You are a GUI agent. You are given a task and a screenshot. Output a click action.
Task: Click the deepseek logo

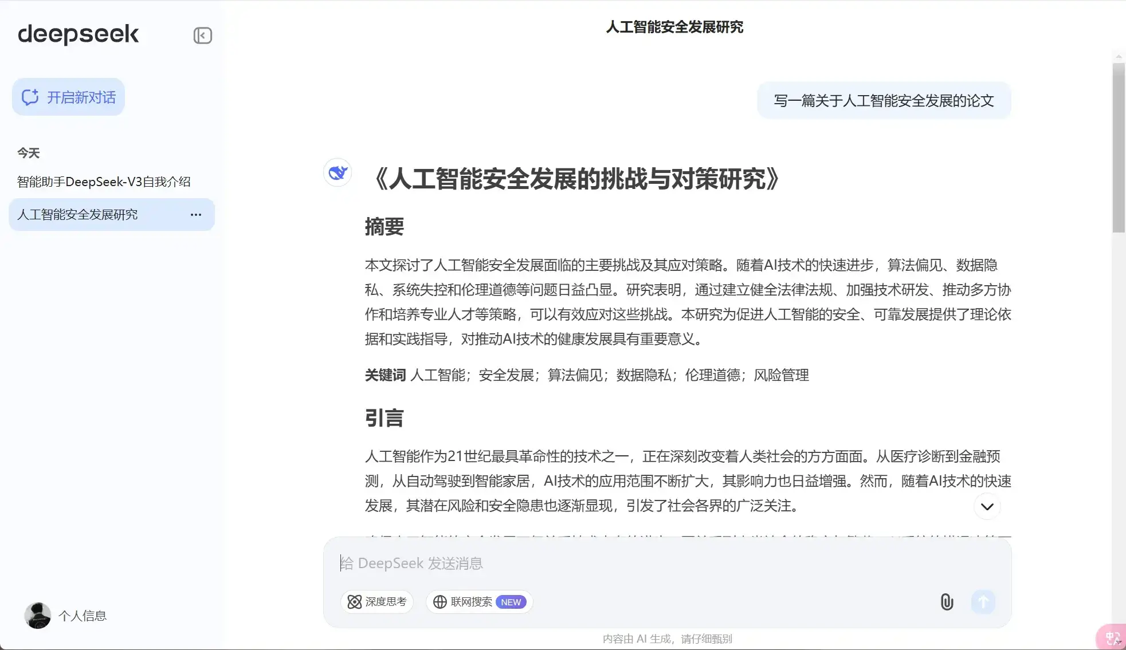79,34
